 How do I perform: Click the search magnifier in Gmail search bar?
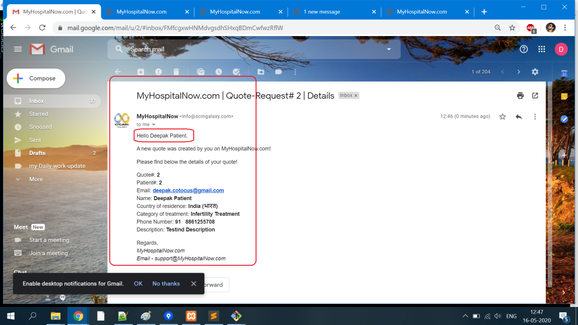(119, 49)
